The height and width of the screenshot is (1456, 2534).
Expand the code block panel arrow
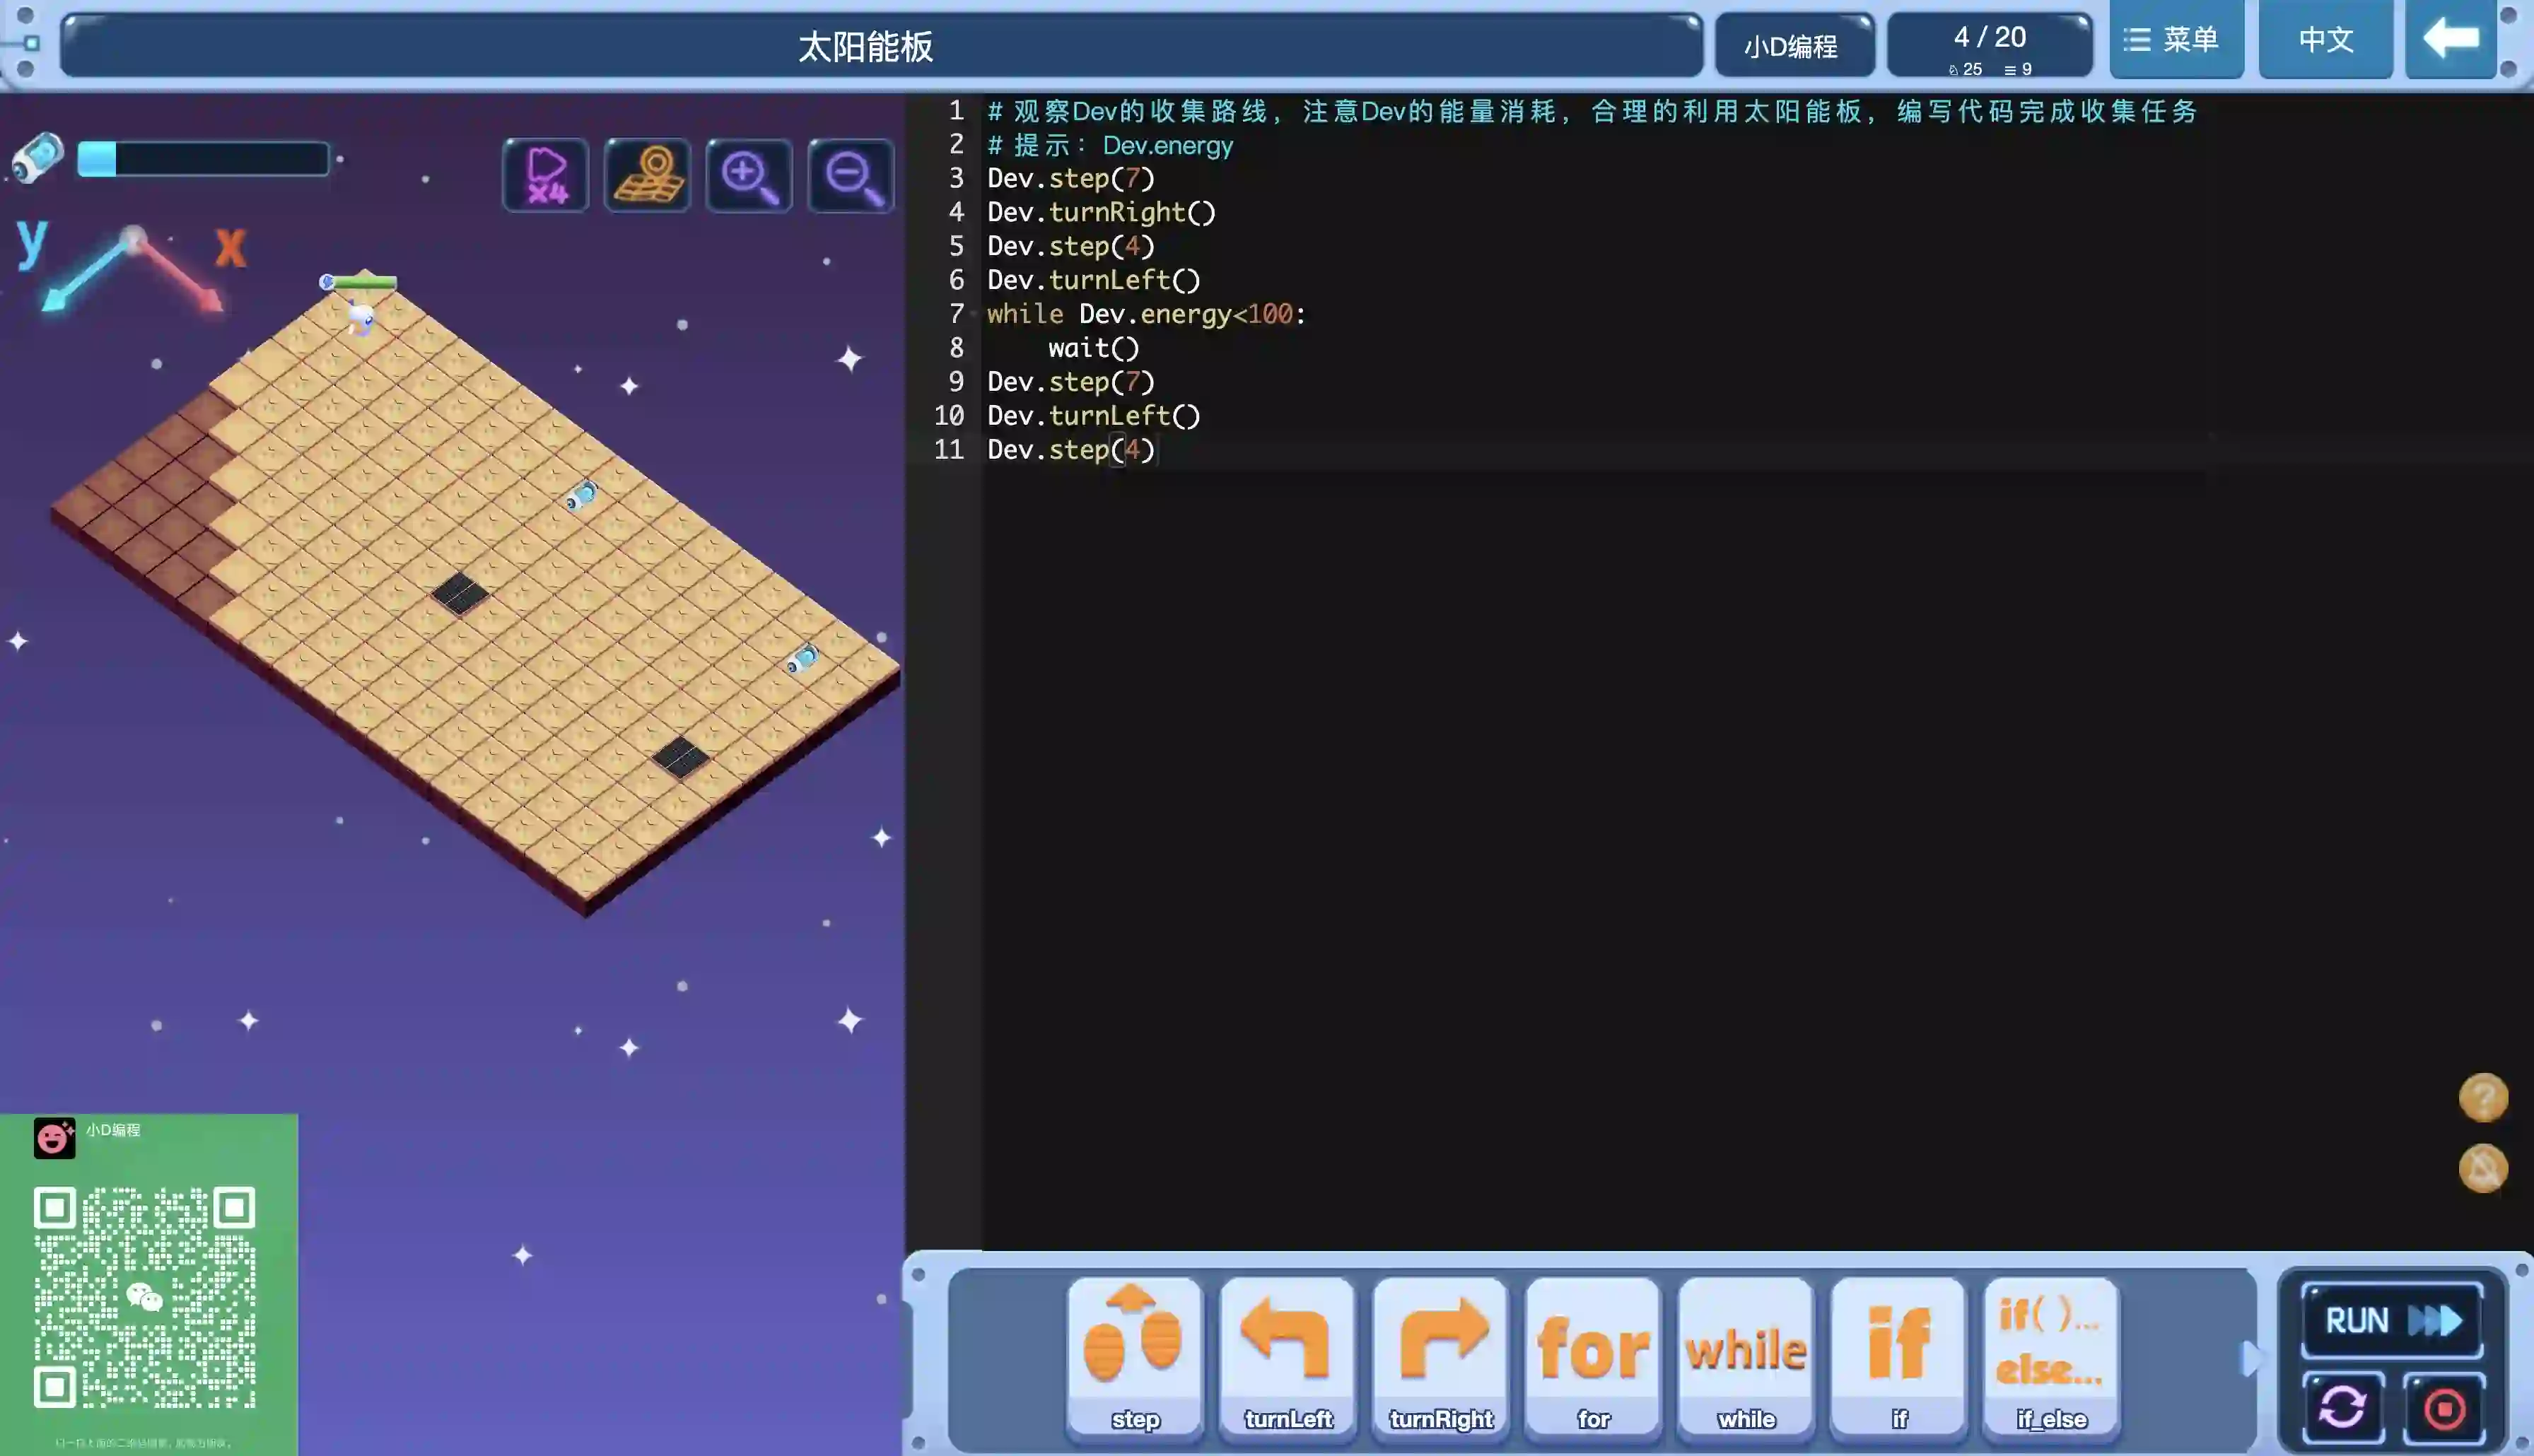2250,1358
